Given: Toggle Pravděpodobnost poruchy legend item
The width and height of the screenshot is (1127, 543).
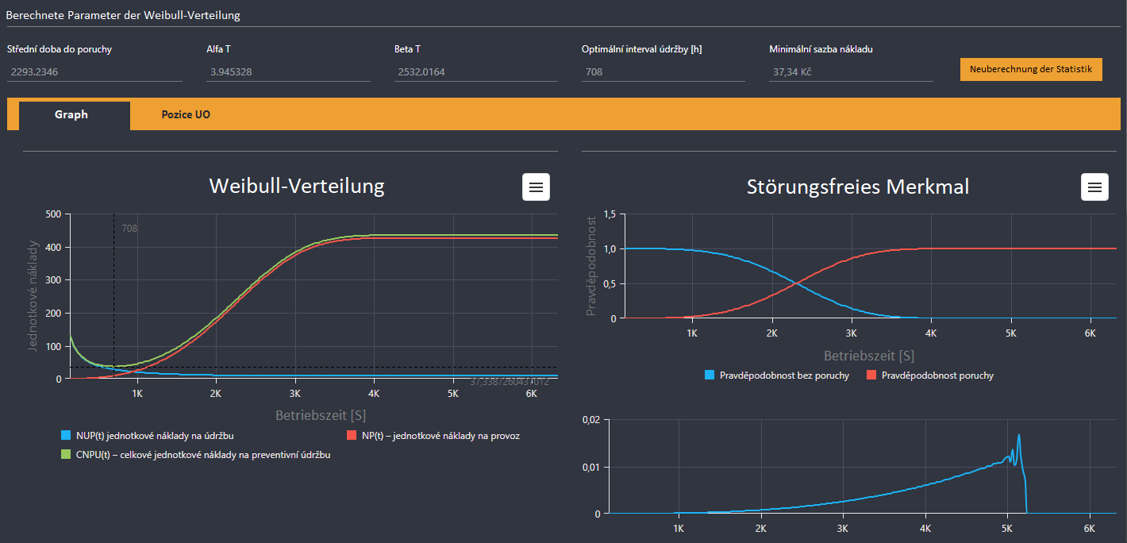Looking at the screenshot, I should [929, 375].
